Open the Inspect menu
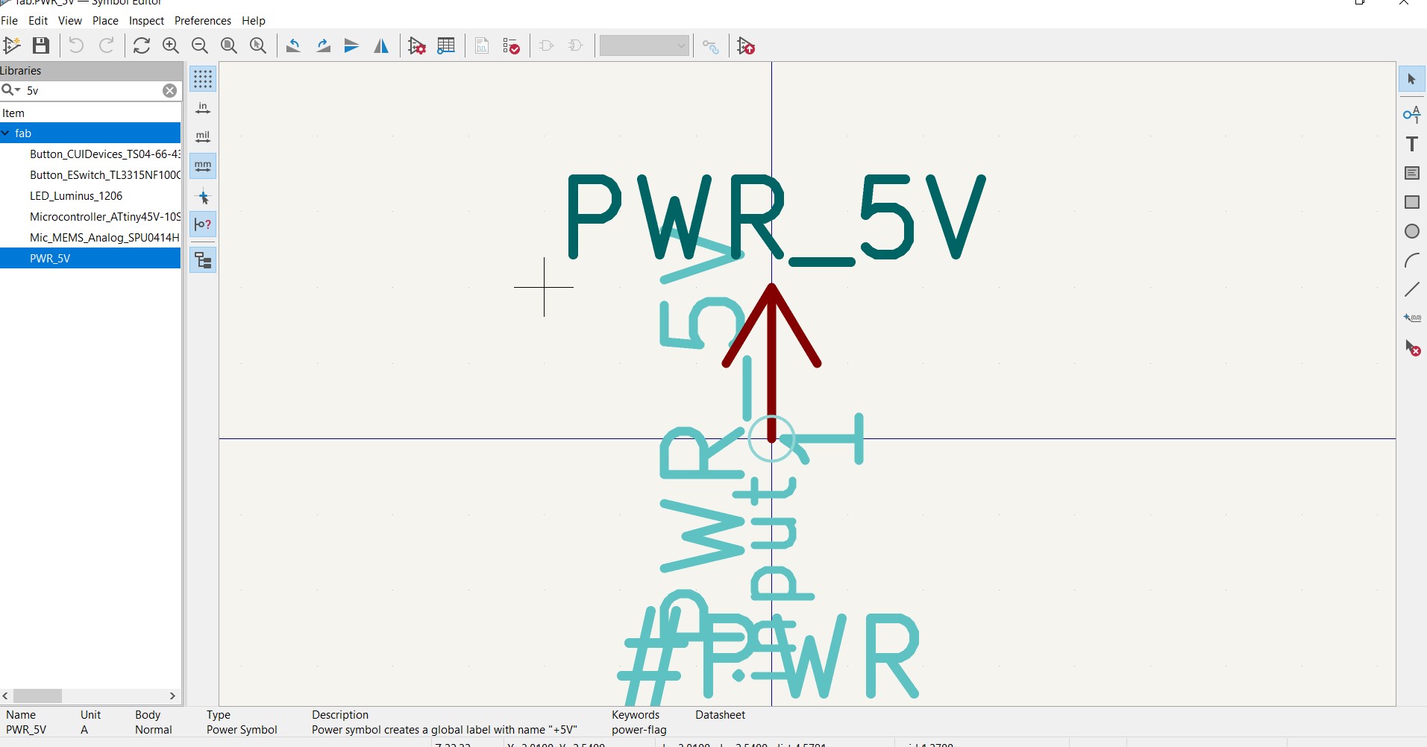 [x=146, y=21]
